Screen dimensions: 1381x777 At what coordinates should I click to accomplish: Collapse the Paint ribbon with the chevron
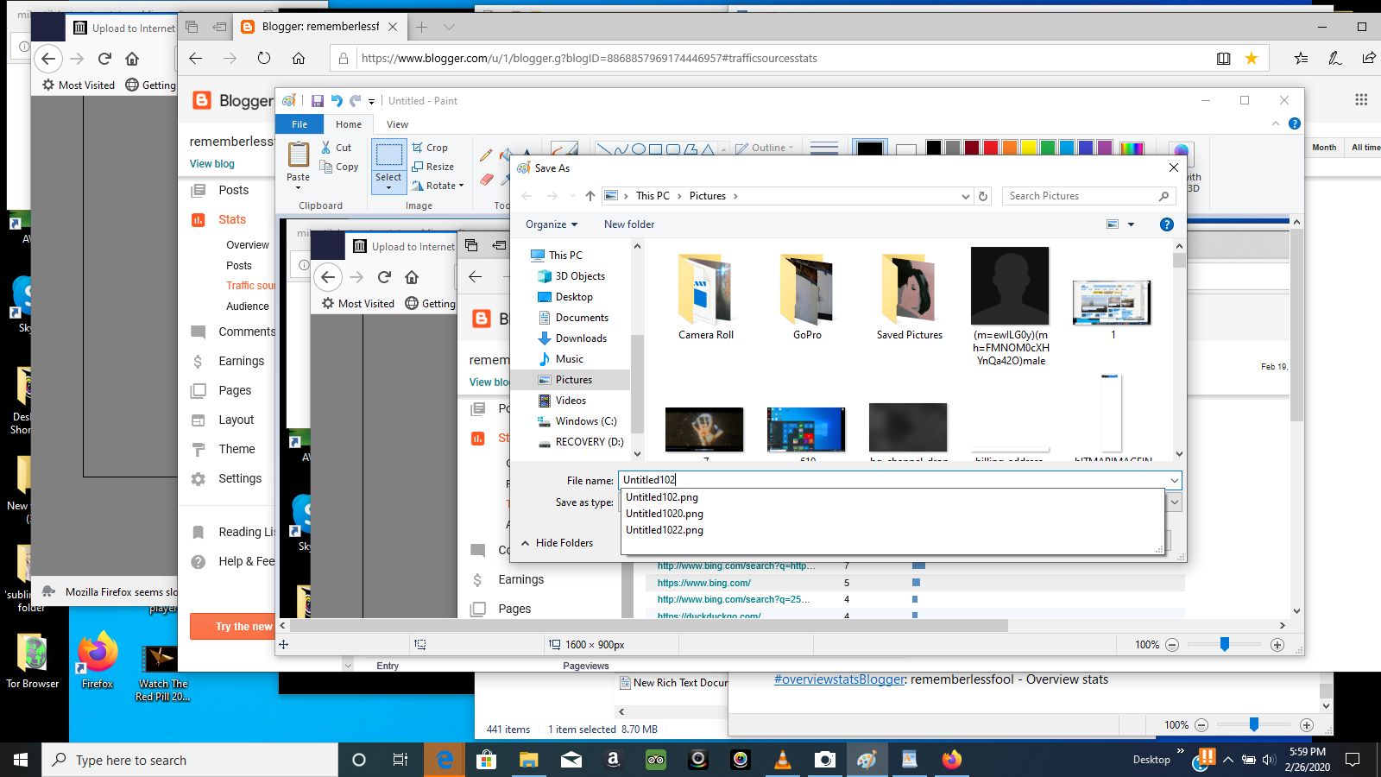1276,123
